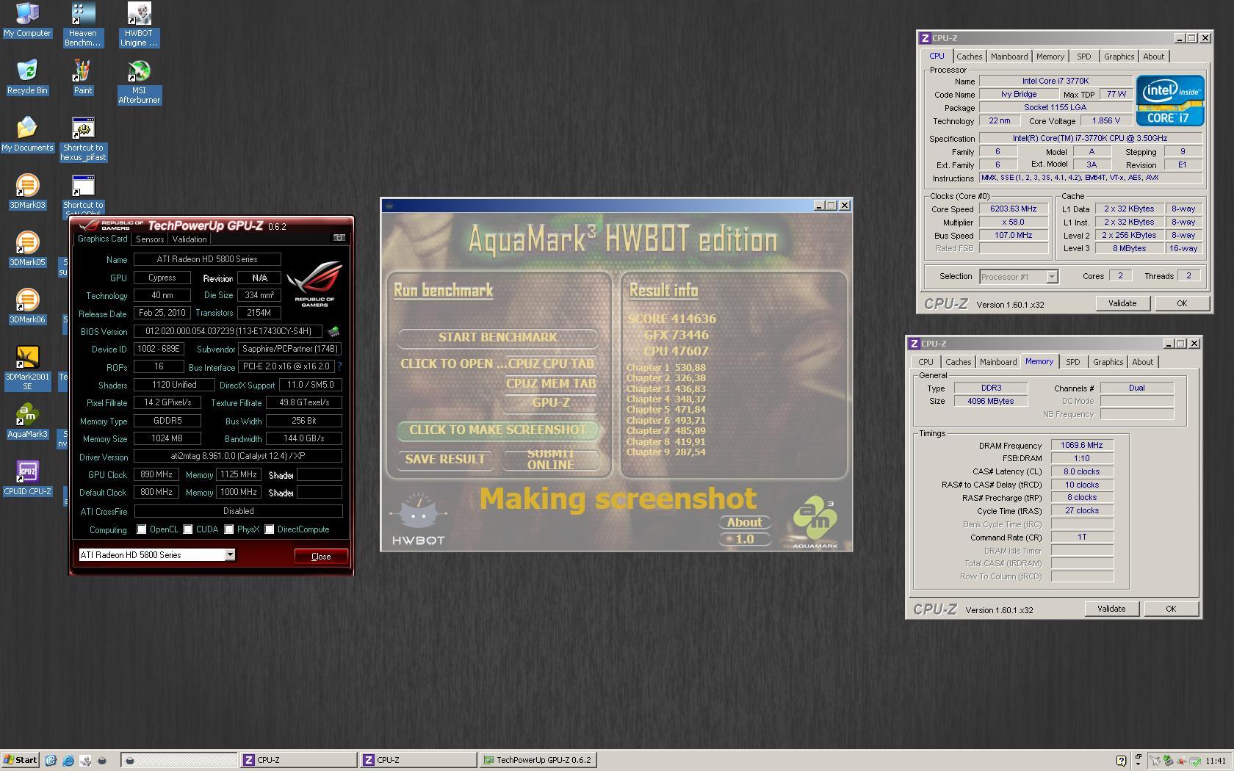Image resolution: width=1234 pixels, height=771 pixels.
Task: Click the BIOS Version field in GPU-Z
Action: [x=228, y=331]
